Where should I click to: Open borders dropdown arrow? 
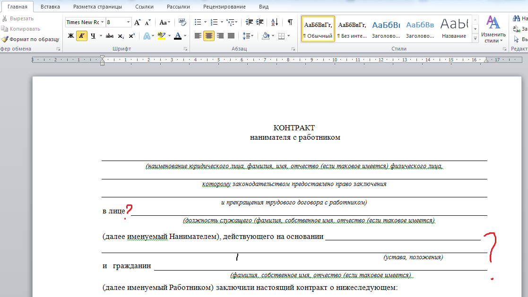click(289, 36)
